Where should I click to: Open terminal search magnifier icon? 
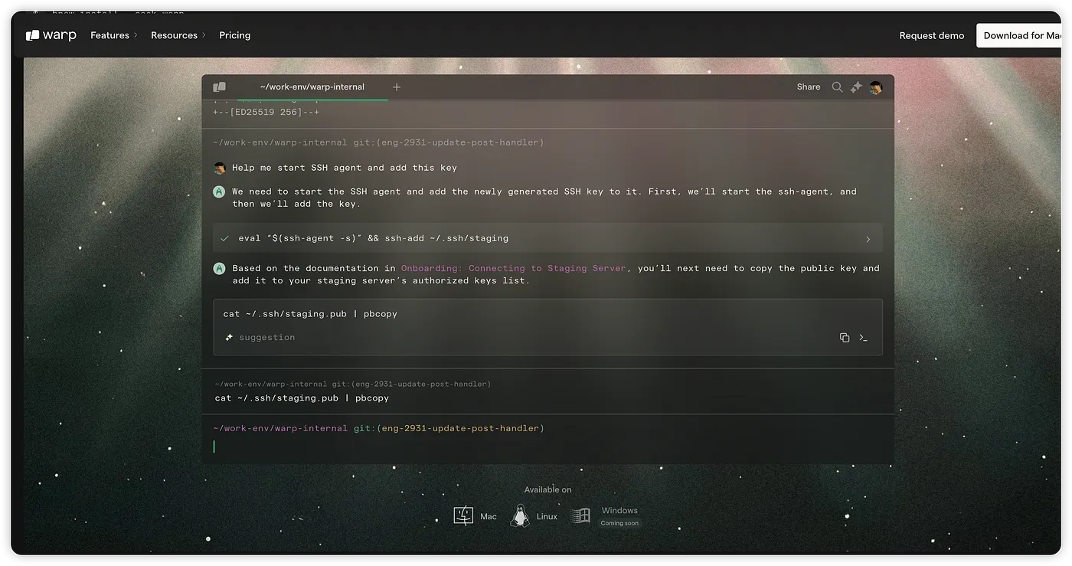pos(837,87)
